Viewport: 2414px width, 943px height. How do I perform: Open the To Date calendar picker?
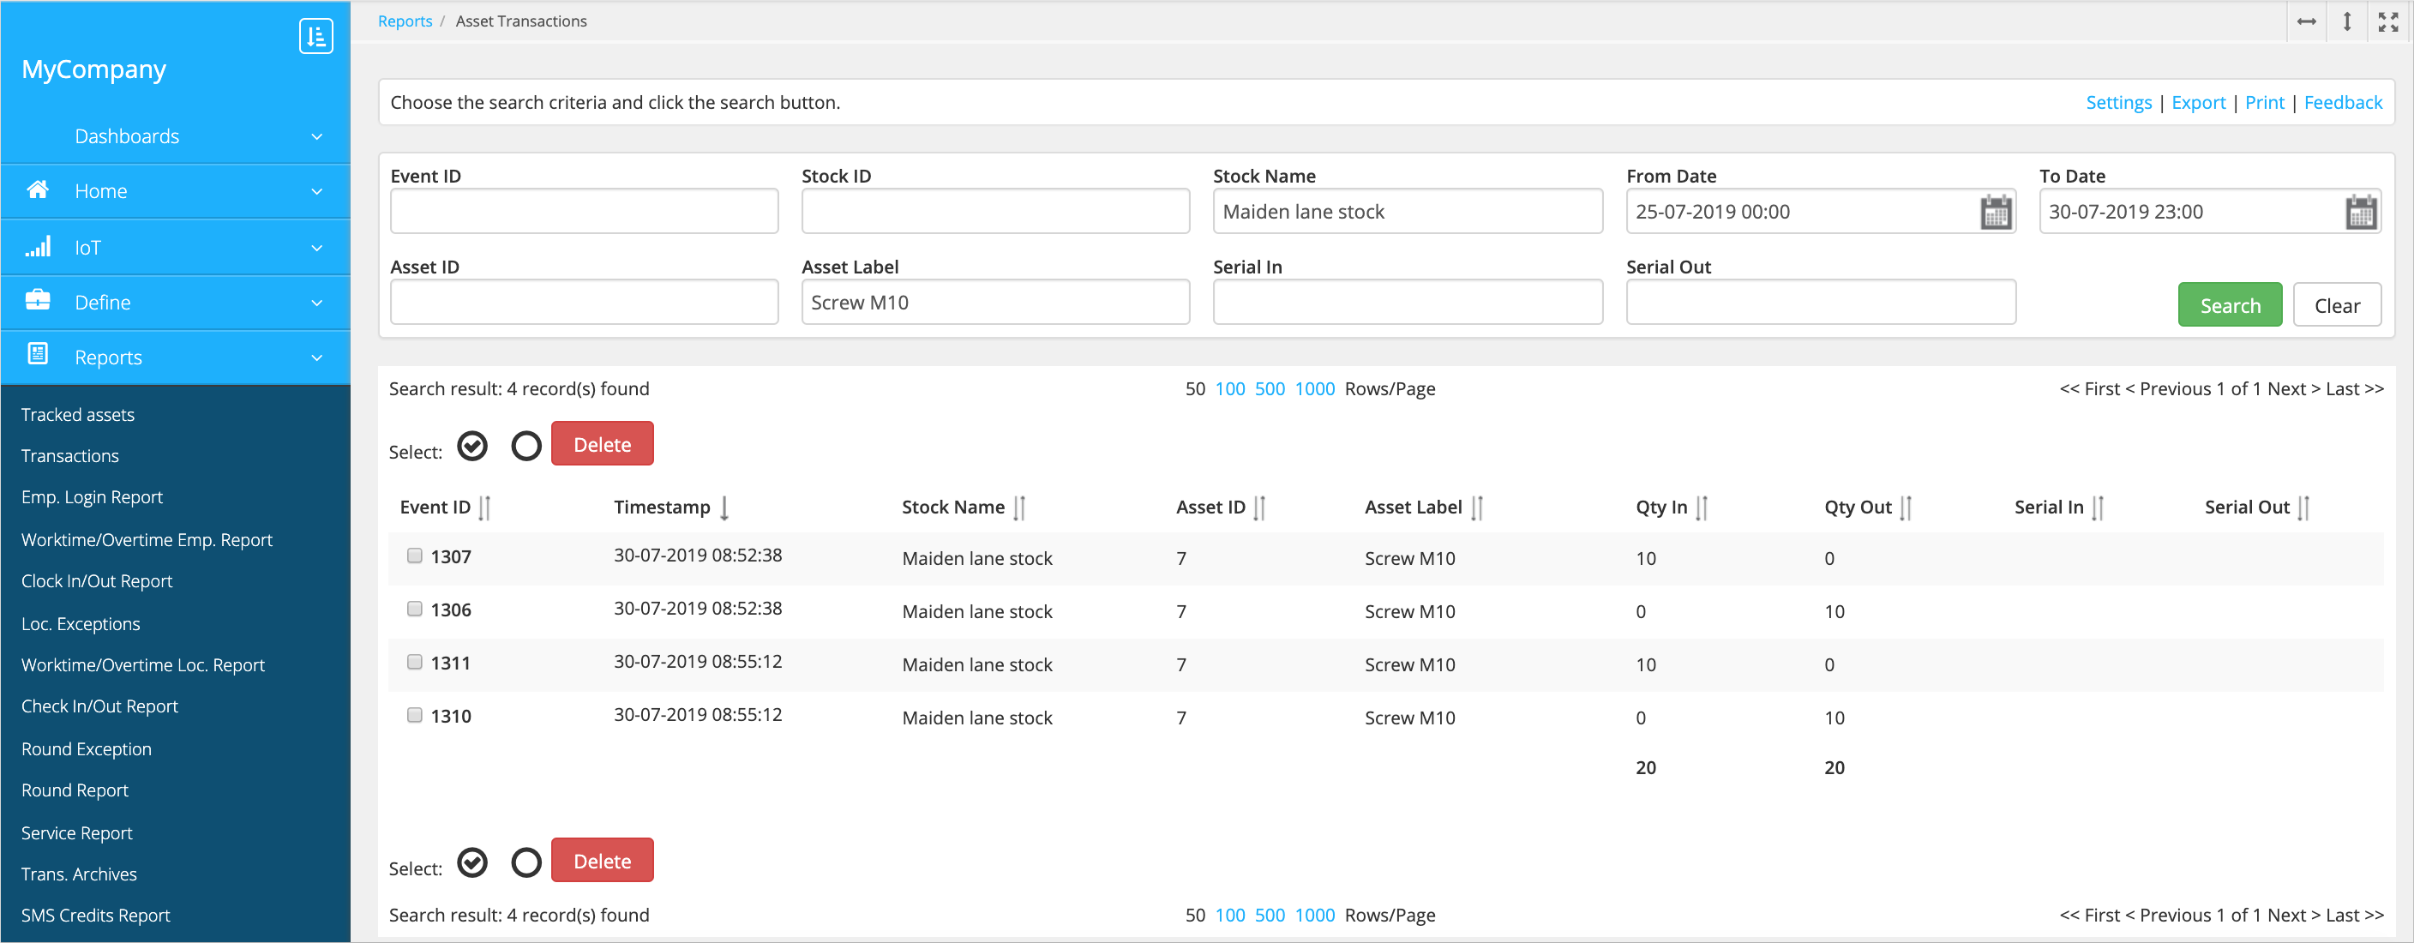pyautogui.click(x=2360, y=213)
